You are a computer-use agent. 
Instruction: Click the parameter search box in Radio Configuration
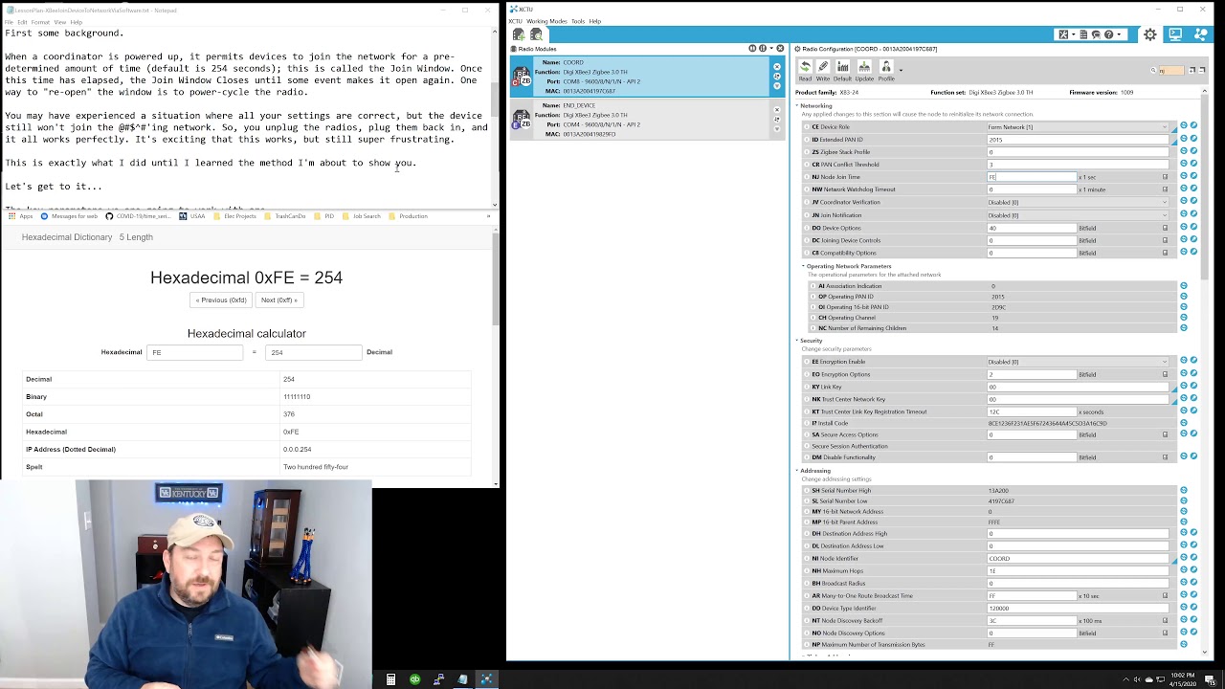[1170, 71]
